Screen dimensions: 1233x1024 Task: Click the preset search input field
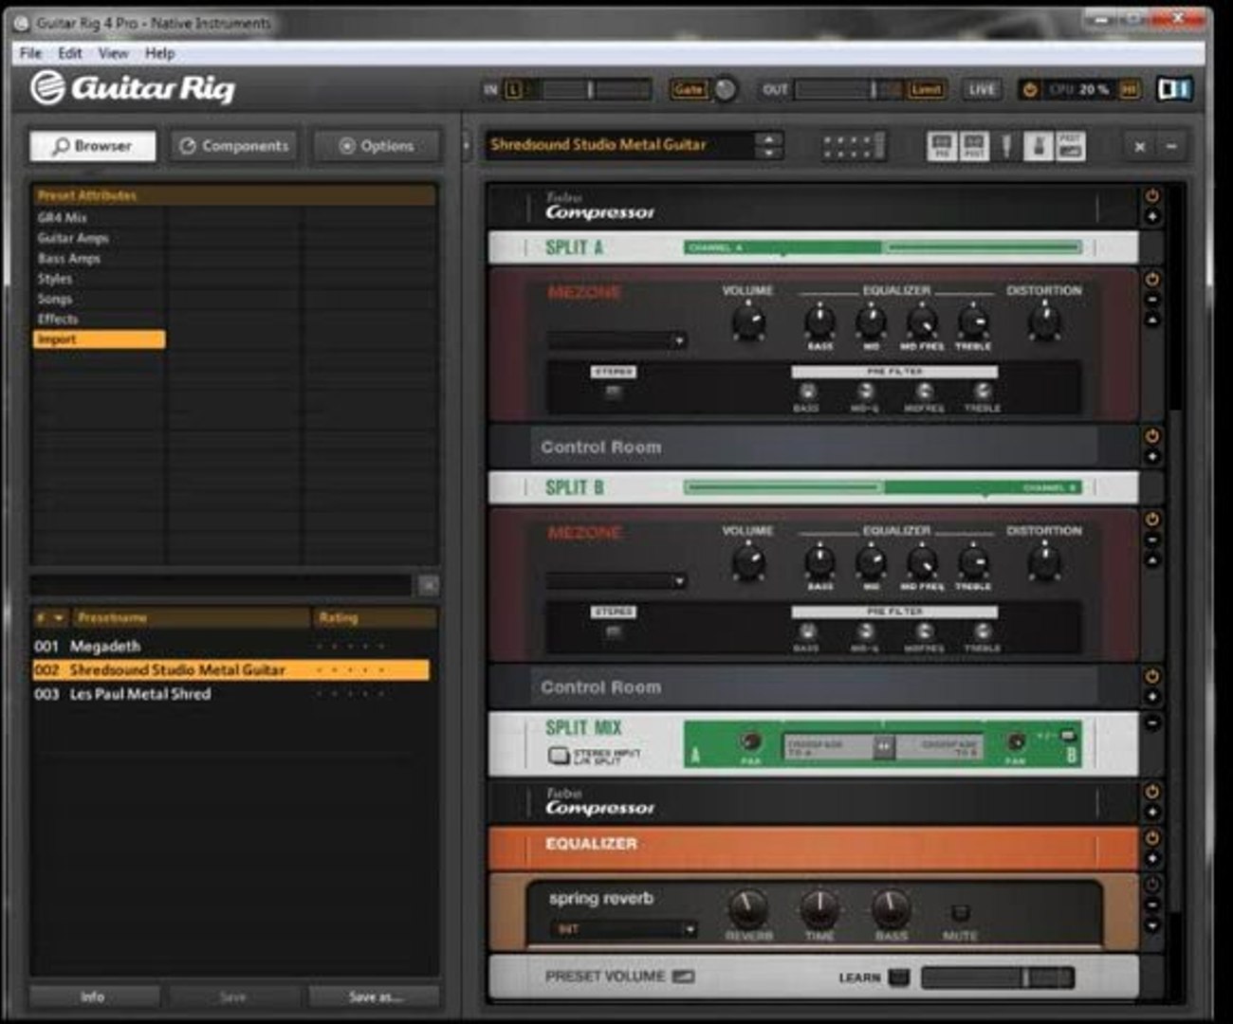222,585
